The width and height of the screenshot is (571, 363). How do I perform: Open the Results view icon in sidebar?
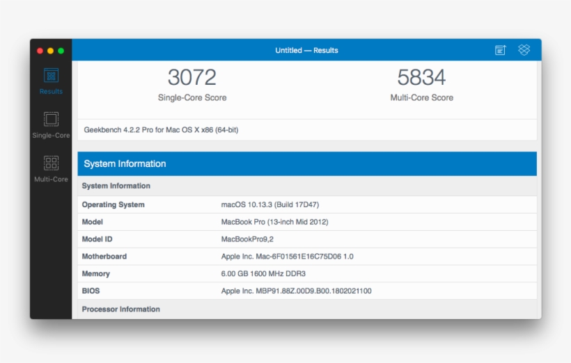coord(51,76)
